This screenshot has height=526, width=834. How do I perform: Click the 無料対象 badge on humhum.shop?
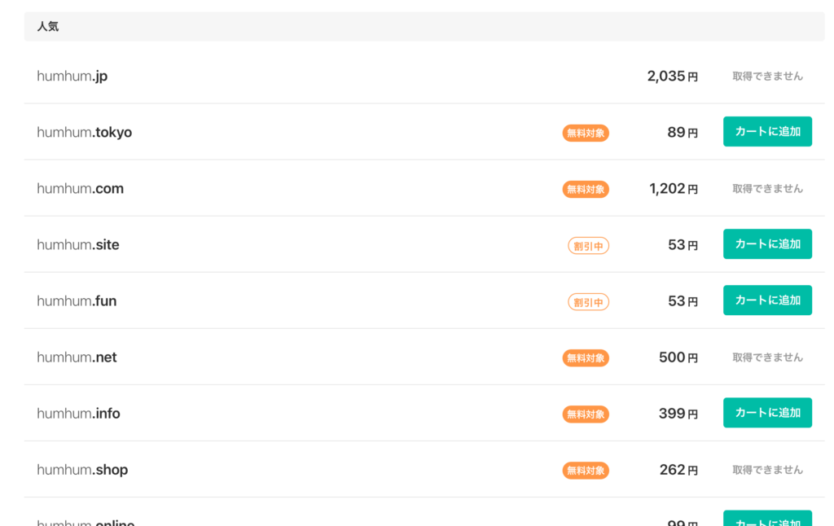[586, 470]
